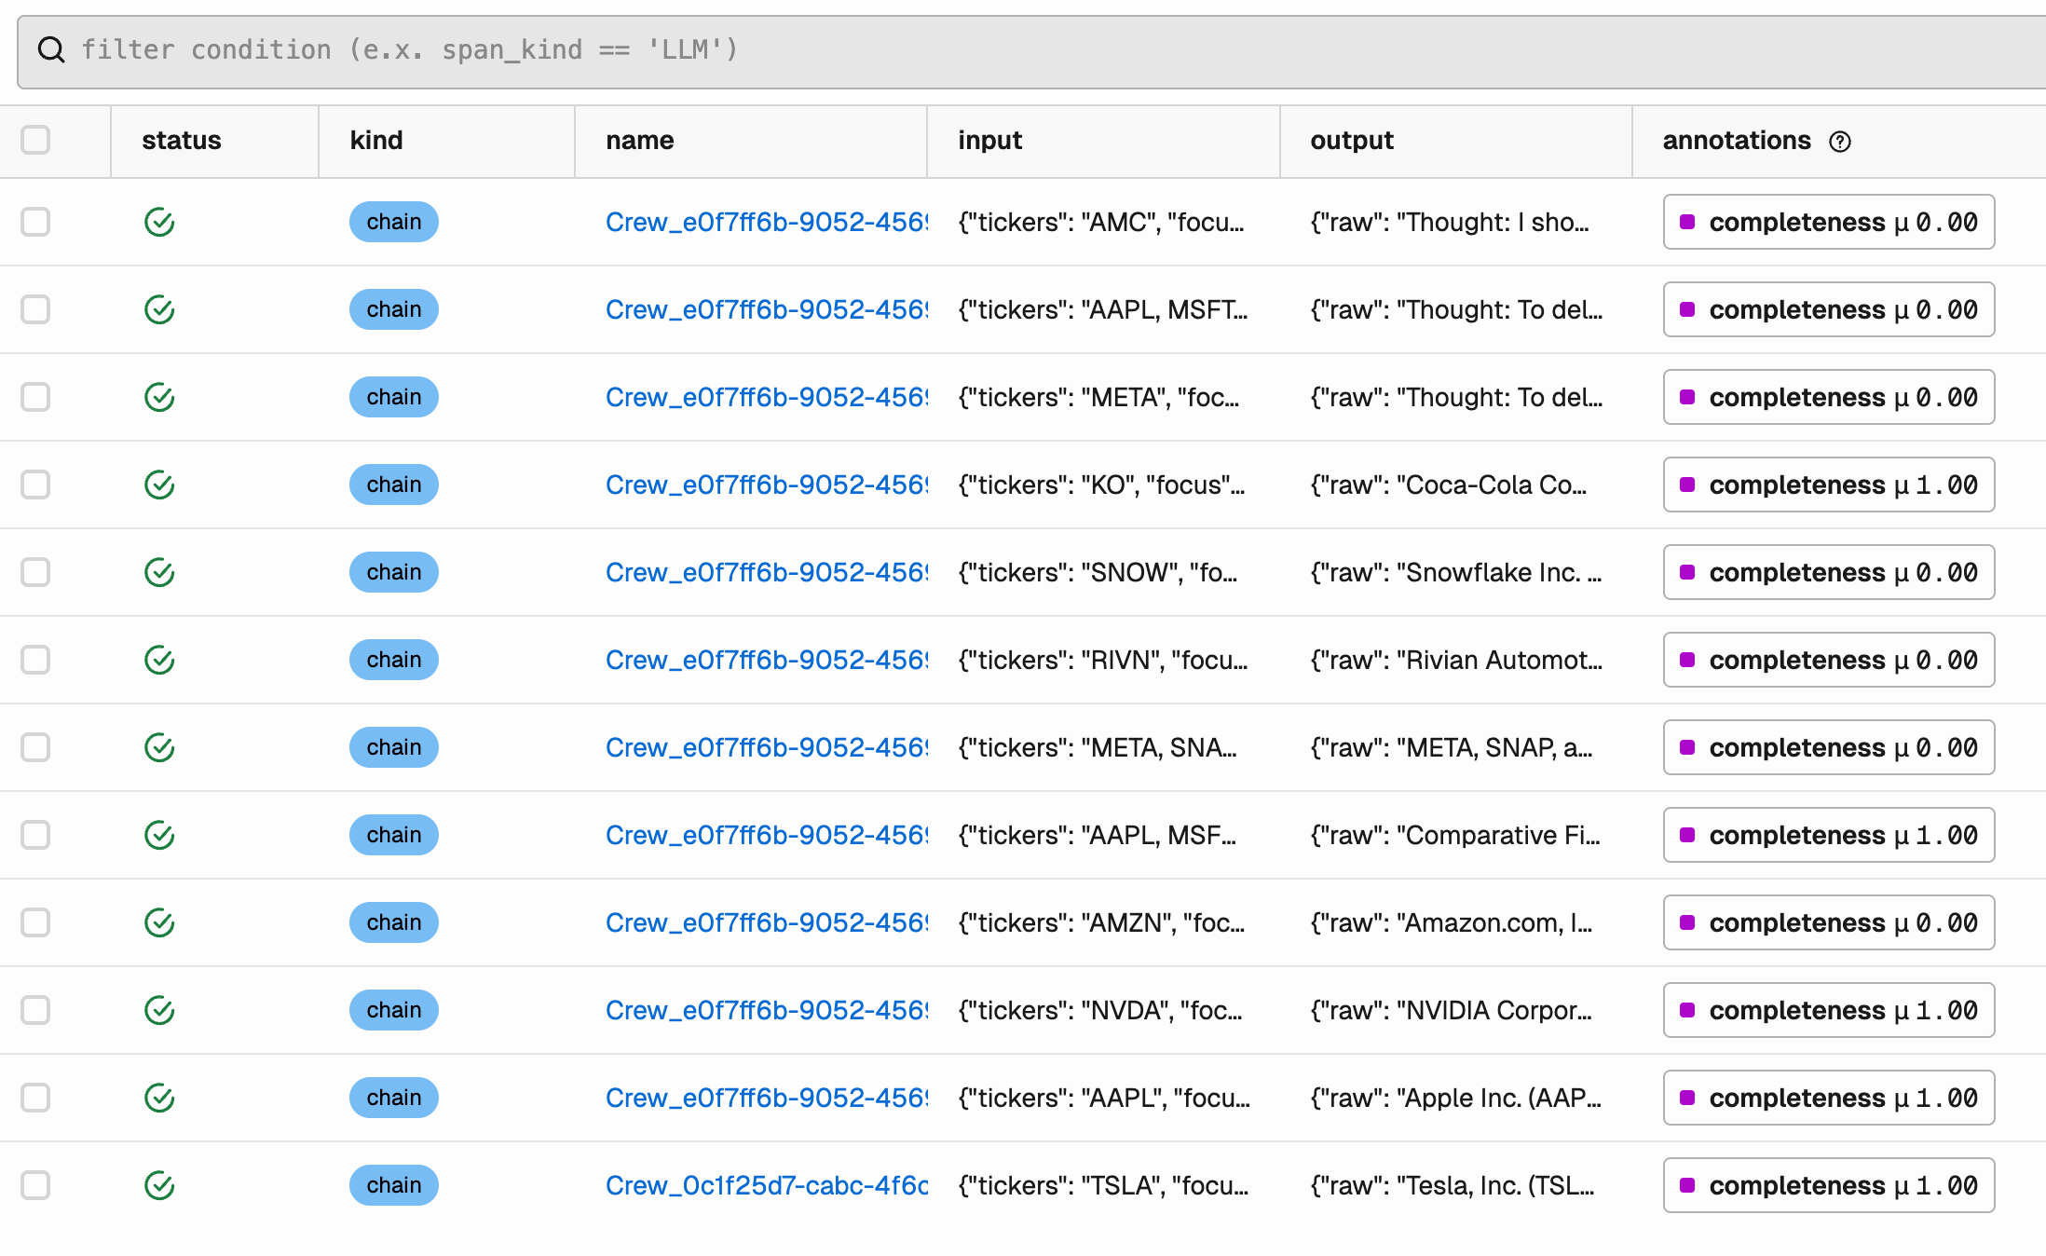Click the success status icon in TSLA row

[159, 1186]
